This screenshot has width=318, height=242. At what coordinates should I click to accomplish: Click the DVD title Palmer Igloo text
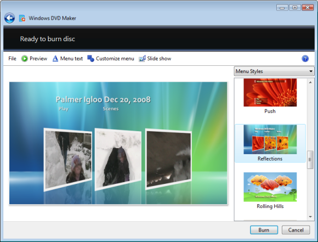103,99
